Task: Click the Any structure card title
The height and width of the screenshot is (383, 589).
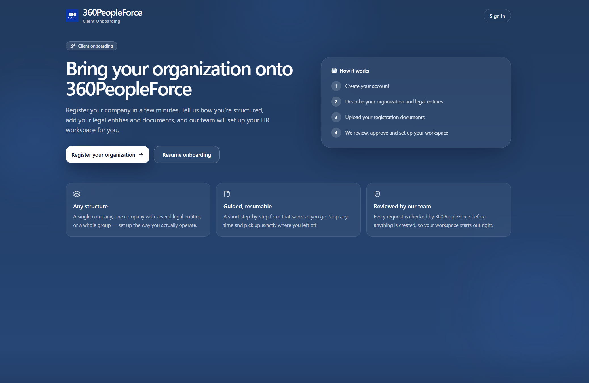Action: 90,206
